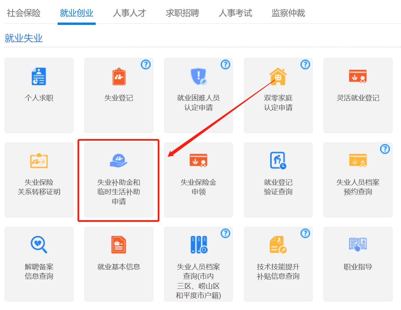Viewport: 401px width, 310px height.
Task: Click the 失业登记 clipboard icon
Action: point(119,76)
